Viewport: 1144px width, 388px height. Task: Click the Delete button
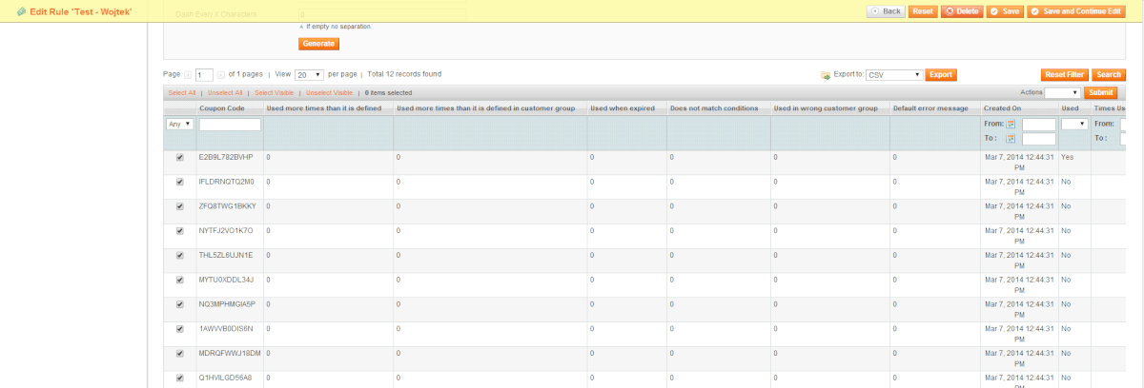[x=961, y=11]
